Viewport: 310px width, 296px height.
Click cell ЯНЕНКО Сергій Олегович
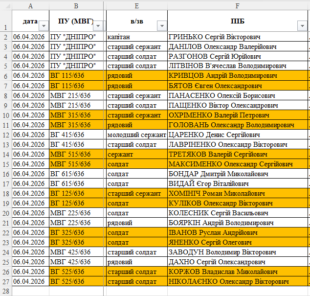[x=238, y=242]
